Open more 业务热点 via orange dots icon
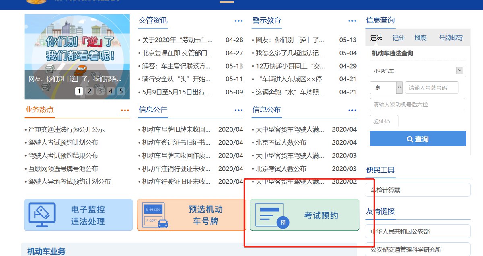Screen dimensions: 483x256 pyautogui.click(x=125, y=110)
